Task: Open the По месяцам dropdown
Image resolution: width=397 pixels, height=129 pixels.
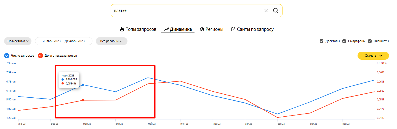Action: [x=18, y=41]
